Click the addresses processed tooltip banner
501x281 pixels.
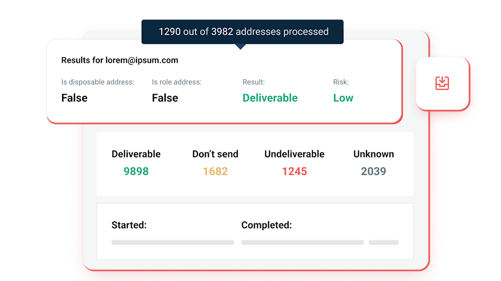[243, 32]
